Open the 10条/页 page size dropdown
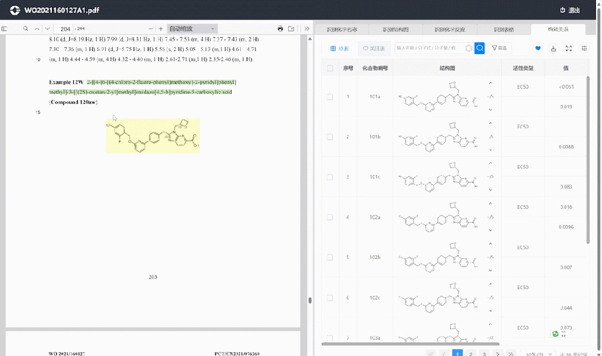The height and width of the screenshot is (356, 602). 538,354
